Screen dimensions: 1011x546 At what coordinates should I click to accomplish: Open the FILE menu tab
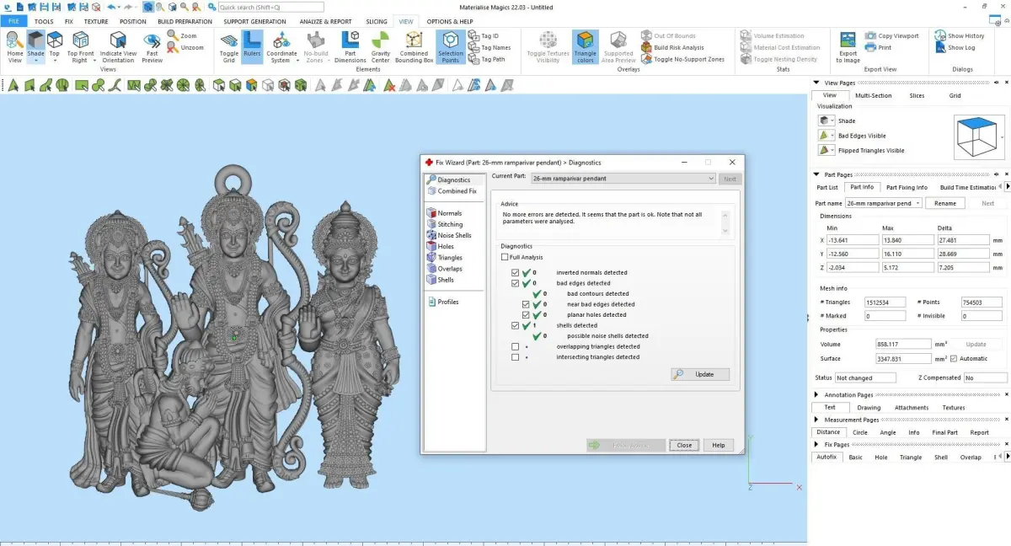13,21
